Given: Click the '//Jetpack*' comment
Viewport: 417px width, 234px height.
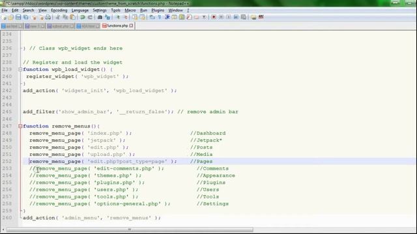Looking at the screenshot, I should coord(206,140).
